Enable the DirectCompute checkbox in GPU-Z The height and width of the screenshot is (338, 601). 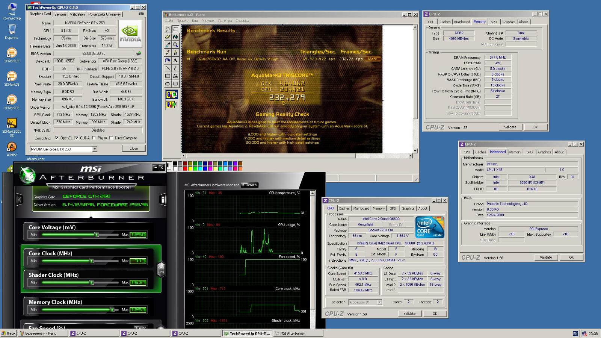tap(111, 138)
